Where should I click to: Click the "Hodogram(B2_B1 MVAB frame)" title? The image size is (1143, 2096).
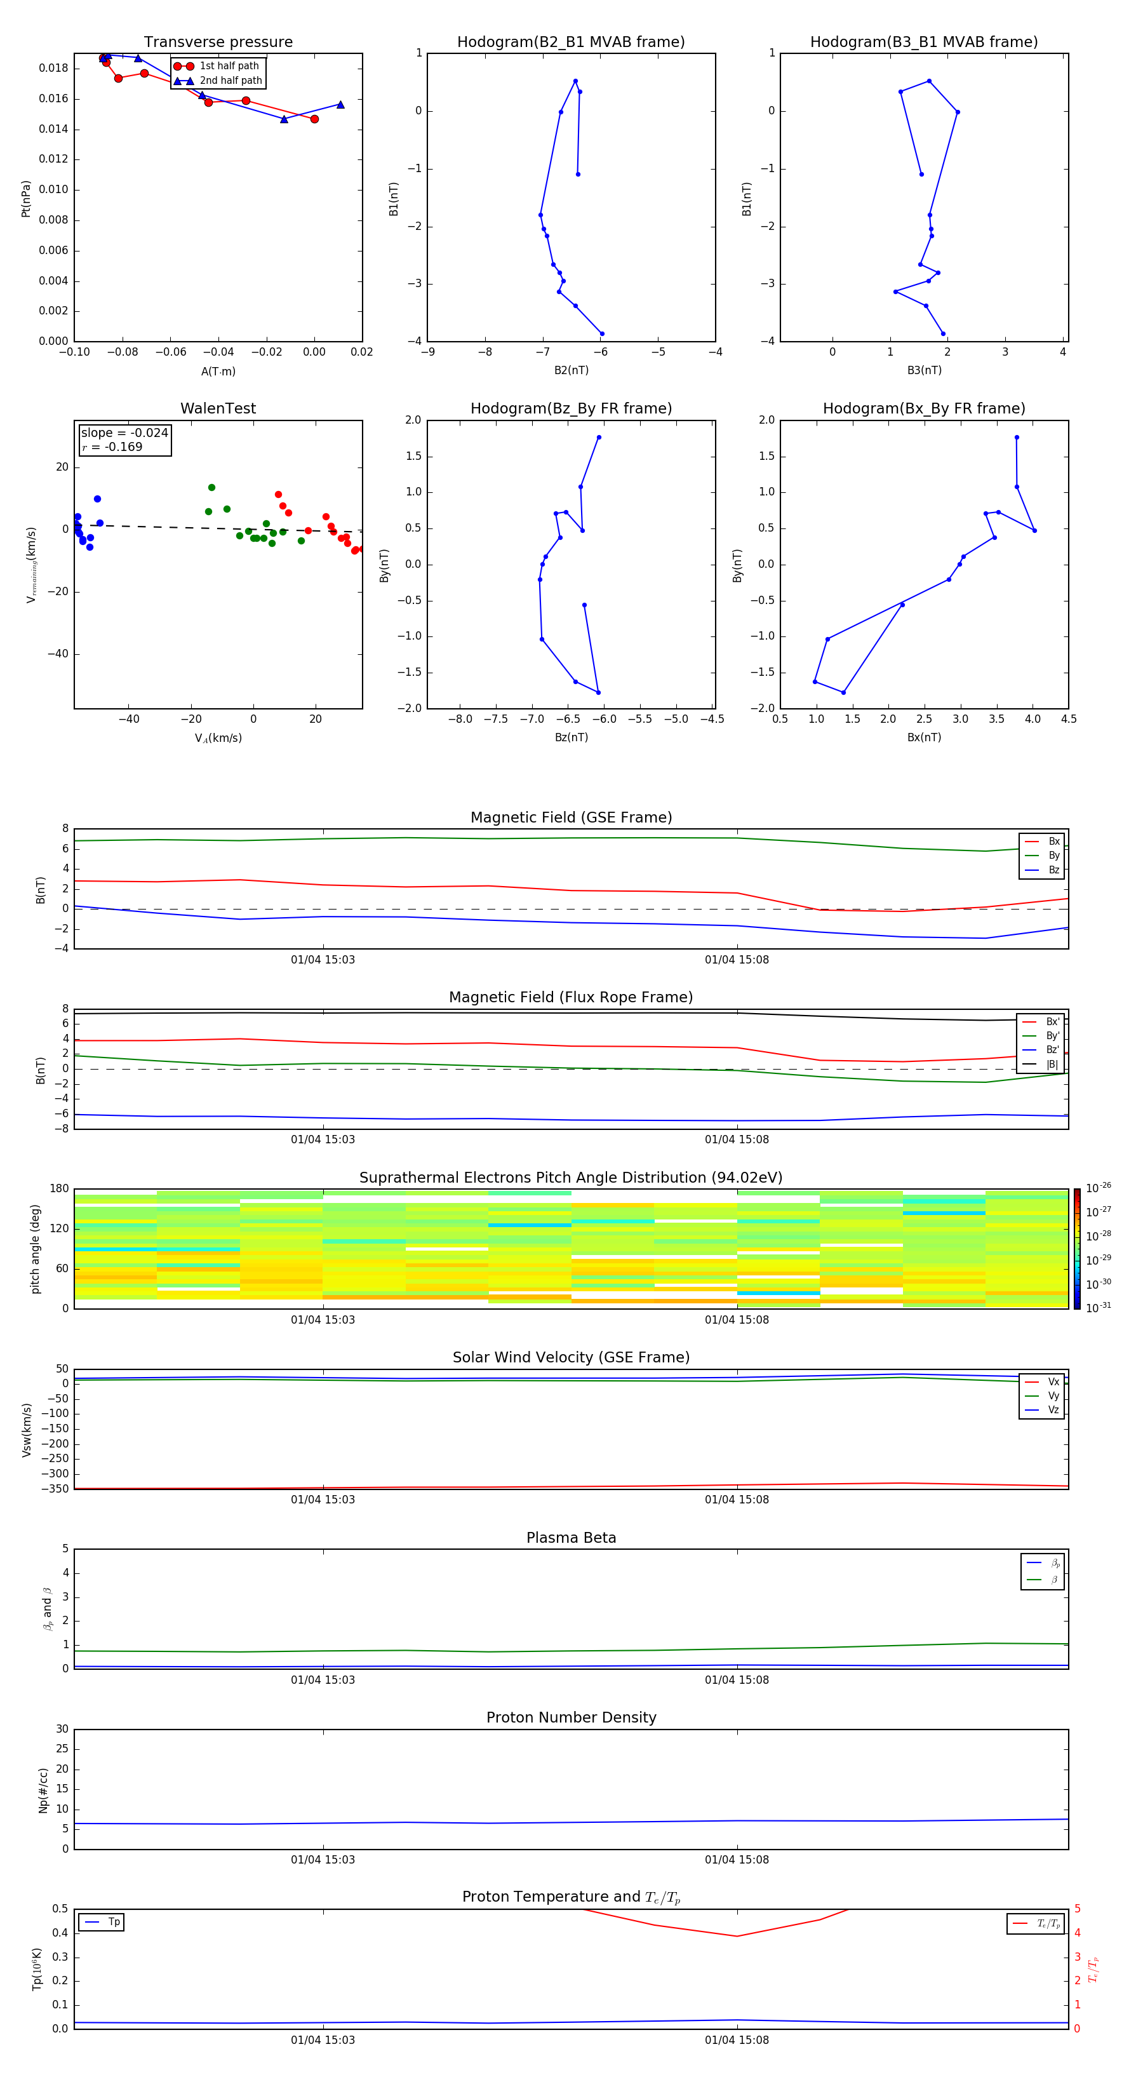click(571, 43)
